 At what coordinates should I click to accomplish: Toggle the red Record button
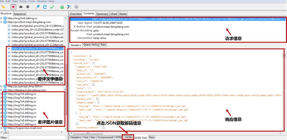pos(13,7)
